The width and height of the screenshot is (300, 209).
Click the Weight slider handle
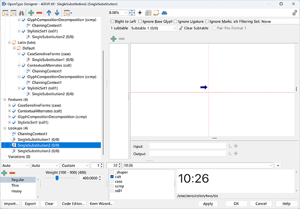pyautogui.click(x=57, y=178)
